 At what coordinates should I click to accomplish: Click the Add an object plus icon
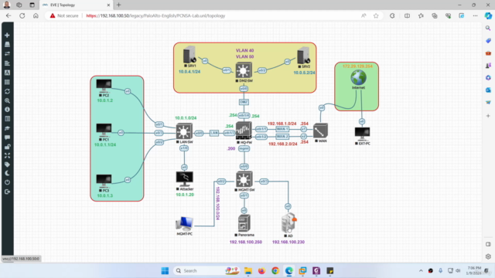7,36
